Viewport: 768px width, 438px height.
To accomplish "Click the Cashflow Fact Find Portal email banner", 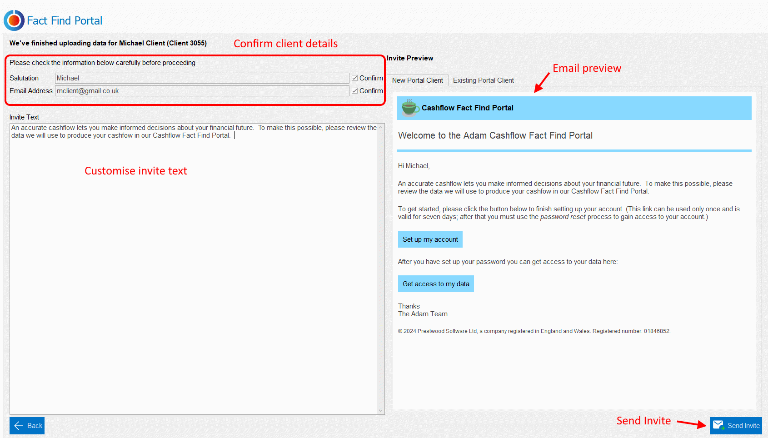I will (574, 108).
